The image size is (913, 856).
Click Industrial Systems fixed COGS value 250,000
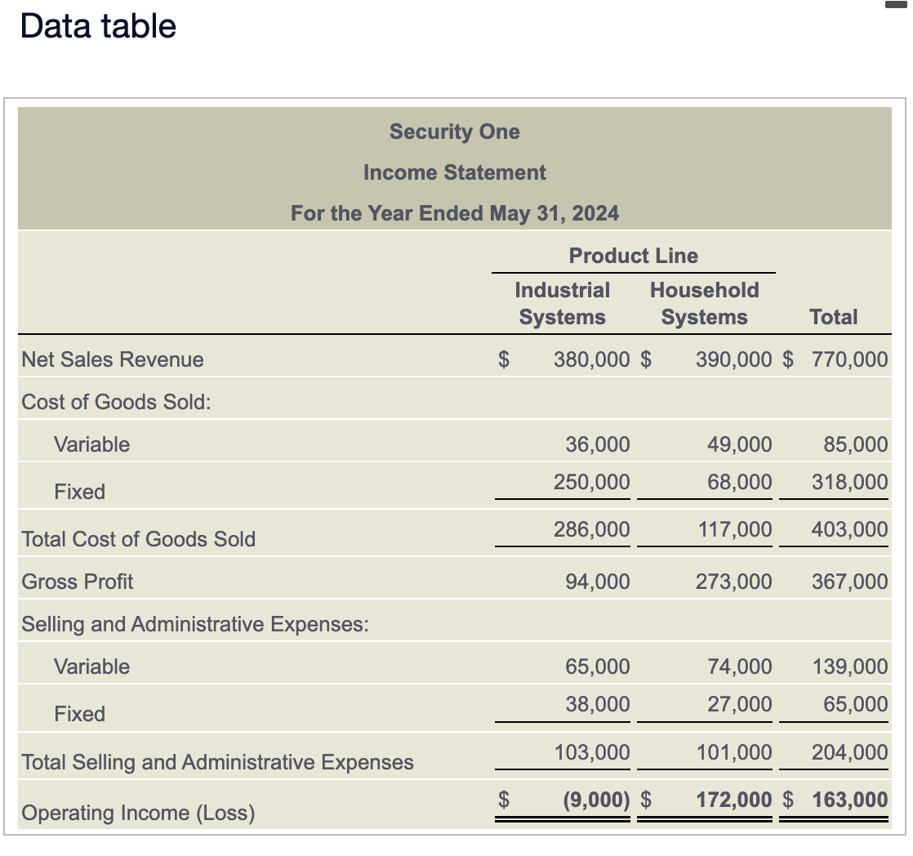click(591, 482)
